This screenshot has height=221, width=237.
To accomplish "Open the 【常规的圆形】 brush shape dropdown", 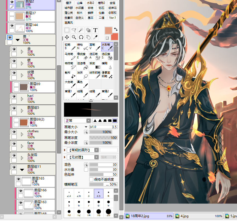I will click(96, 150).
